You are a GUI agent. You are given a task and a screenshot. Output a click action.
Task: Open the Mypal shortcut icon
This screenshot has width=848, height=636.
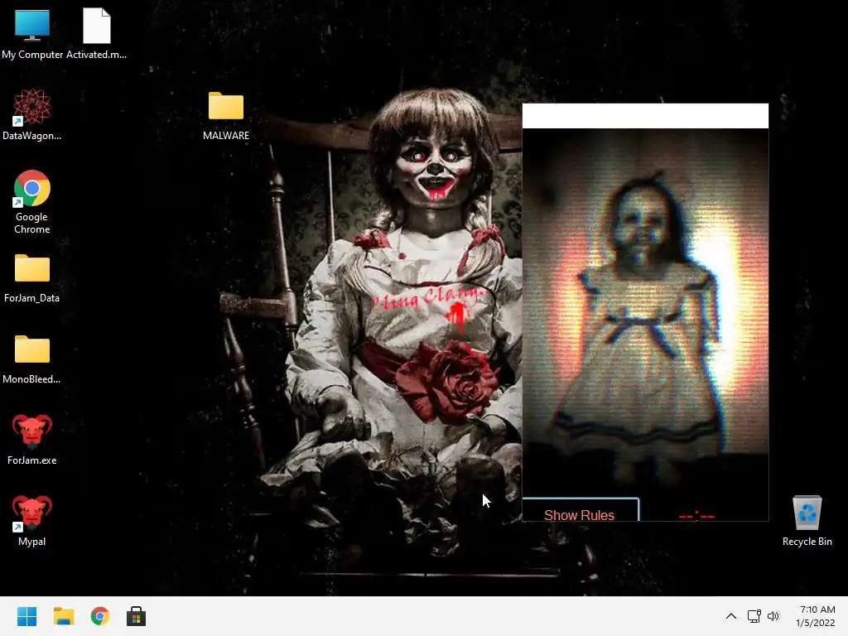[x=32, y=520]
